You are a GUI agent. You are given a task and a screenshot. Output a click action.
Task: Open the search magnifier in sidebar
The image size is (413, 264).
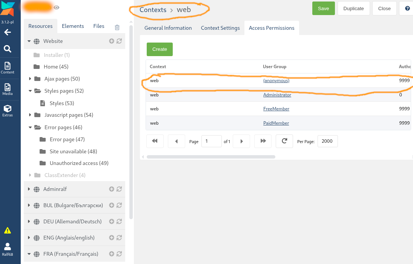click(8, 49)
